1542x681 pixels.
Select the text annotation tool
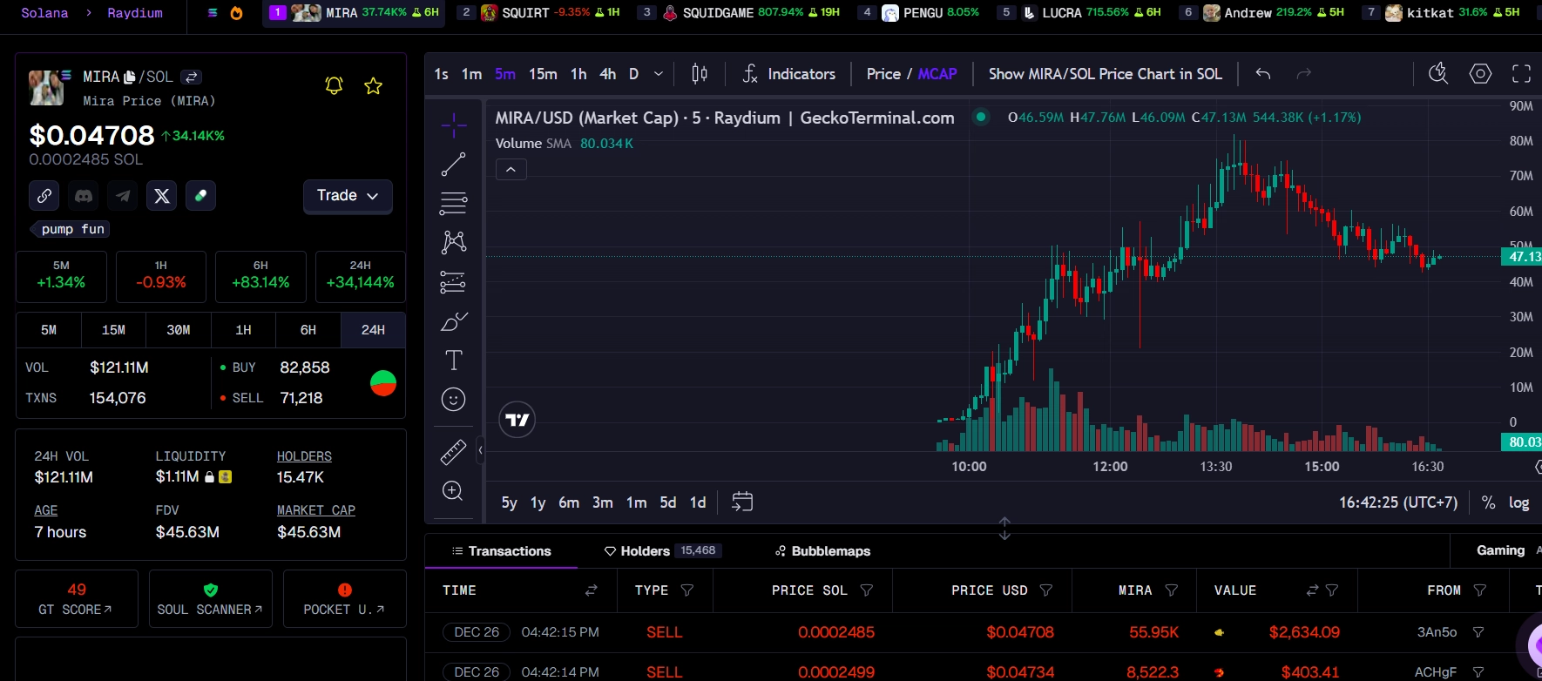pyautogui.click(x=453, y=360)
